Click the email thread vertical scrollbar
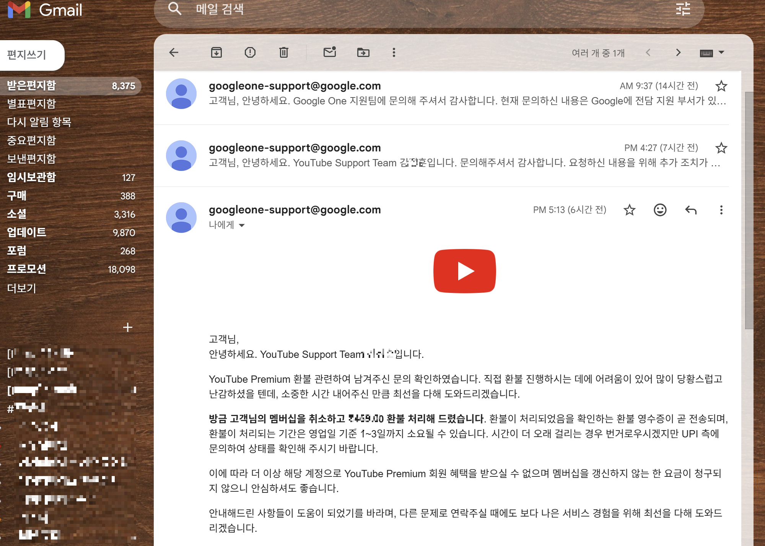 tap(749, 210)
